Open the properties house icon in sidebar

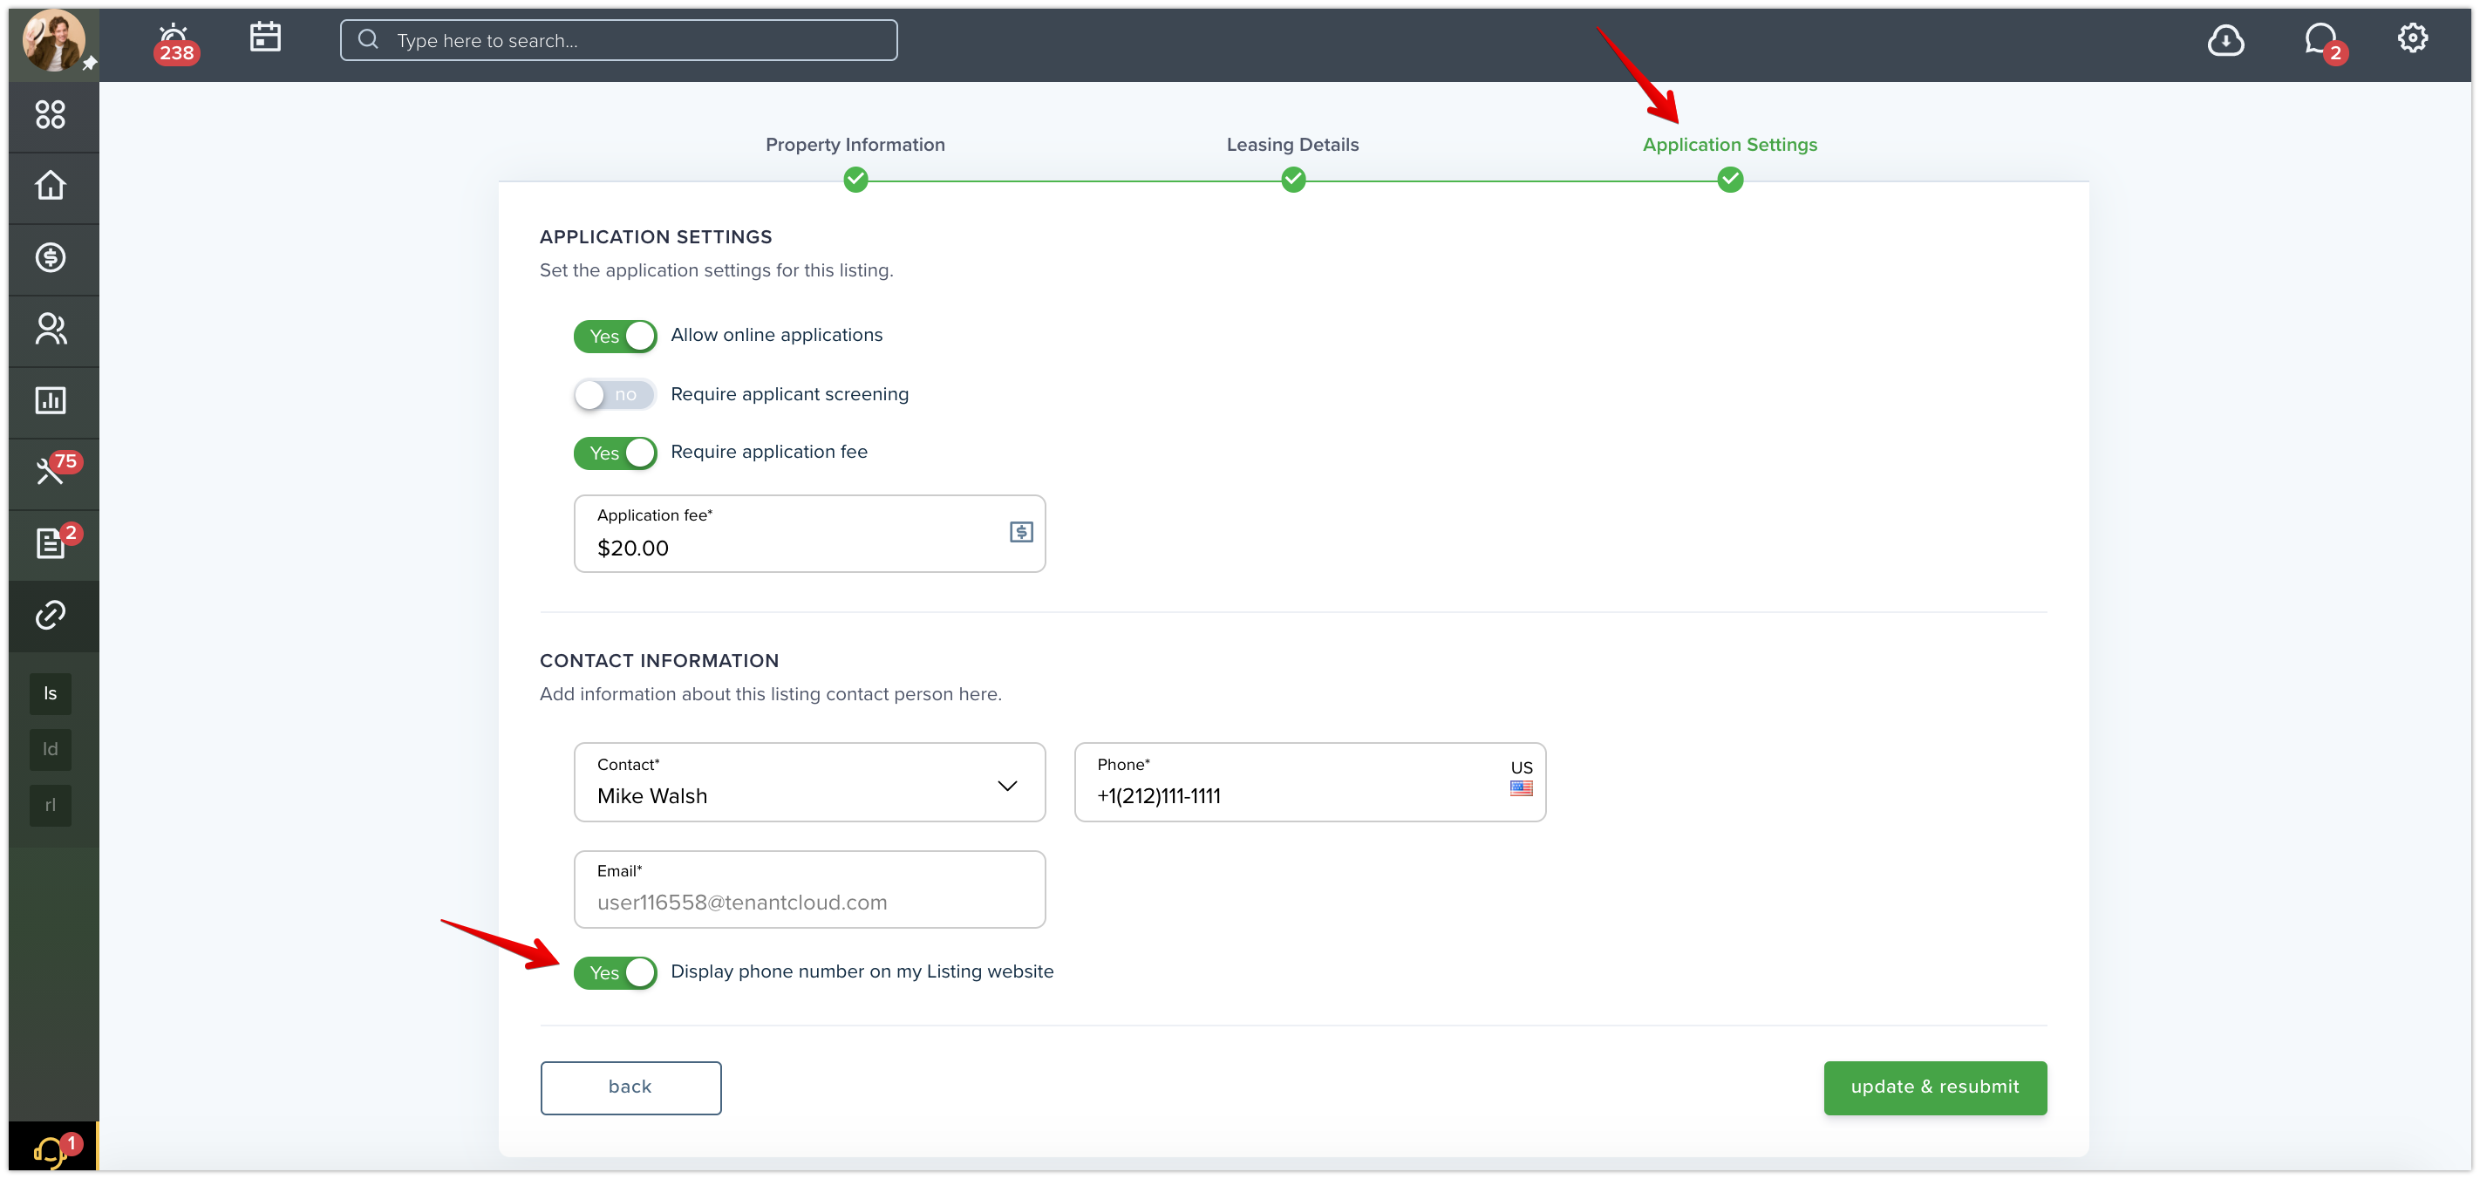[x=50, y=186]
